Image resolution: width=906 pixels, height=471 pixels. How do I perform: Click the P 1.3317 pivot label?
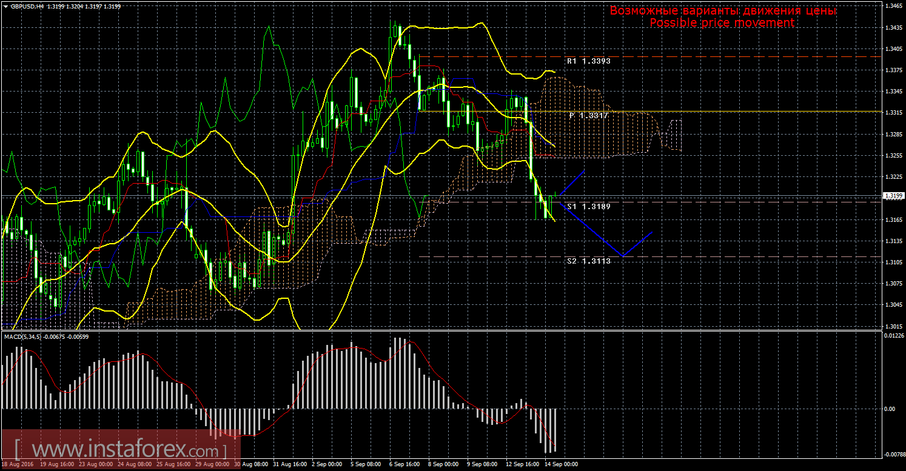[x=588, y=115]
